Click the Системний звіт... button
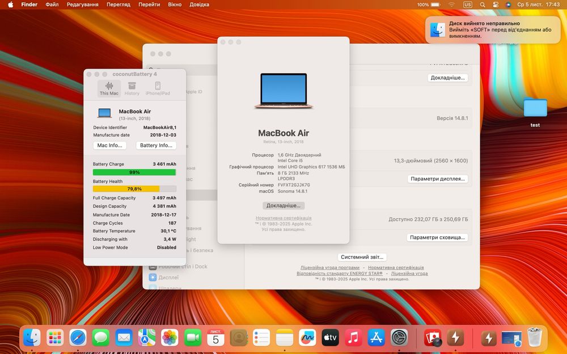 click(x=362, y=257)
